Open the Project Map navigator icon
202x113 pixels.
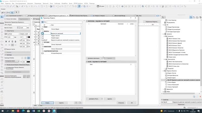pos(191,17)
